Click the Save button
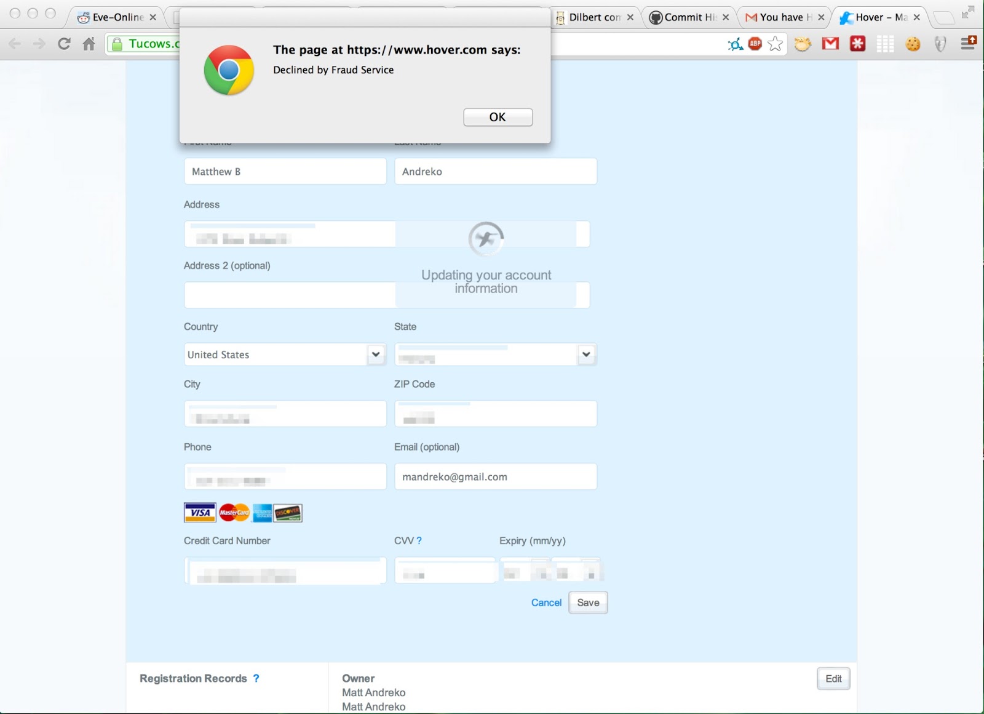The width and height of the screenshot is (984, 714). tap(589, 603)
